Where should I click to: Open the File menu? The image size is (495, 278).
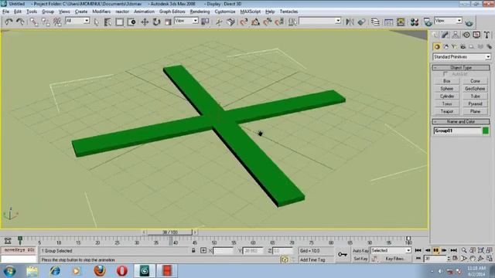[x=5, y=12]
